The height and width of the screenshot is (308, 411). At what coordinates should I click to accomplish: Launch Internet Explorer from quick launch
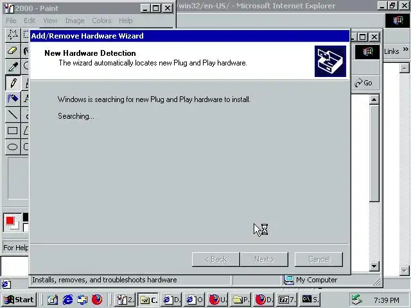pyautogui.click(x=67, y=300)
